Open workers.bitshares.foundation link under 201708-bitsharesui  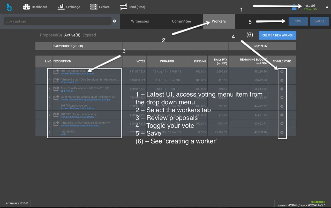77,74
